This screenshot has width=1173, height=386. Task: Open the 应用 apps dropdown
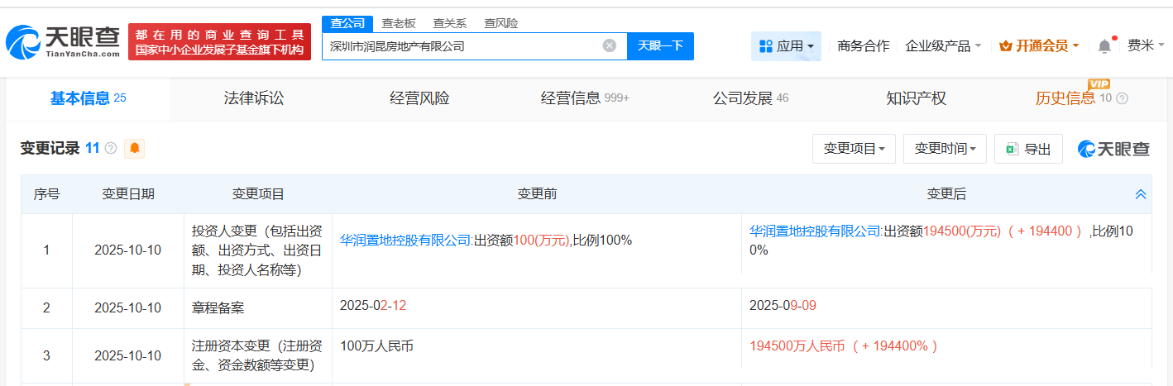click(786, 46)
